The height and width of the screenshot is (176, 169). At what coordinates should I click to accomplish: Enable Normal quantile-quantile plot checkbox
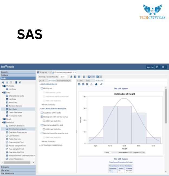42,133
